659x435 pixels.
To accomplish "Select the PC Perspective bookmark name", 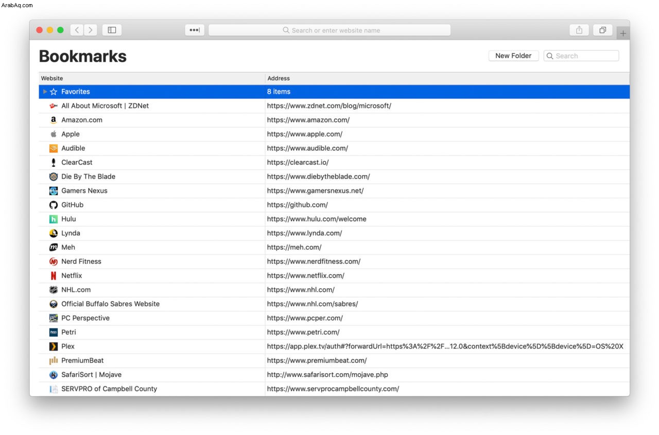I will (x=85, y=318).
